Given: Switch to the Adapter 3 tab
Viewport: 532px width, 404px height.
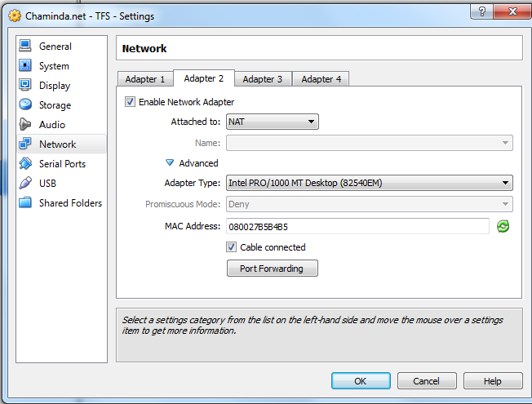Looking at the screenshot, I should click(x=263, y=79).
